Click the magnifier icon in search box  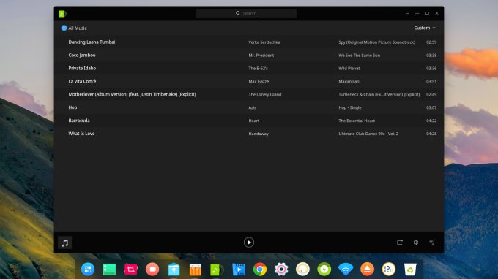238,13
